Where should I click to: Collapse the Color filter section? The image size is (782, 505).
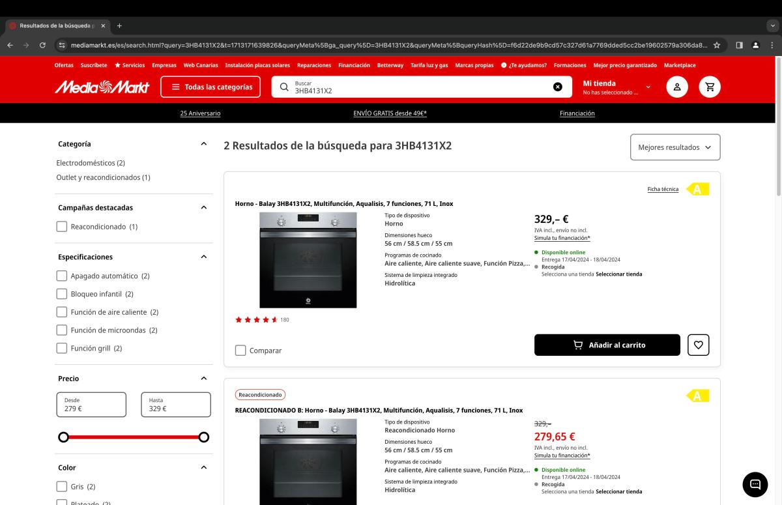click(203, 468)
